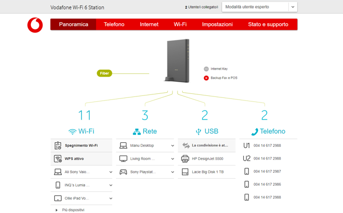Open the Modalità utente esperto dropdown
Viewport: 343px width, 213px height.
point(260,7)
